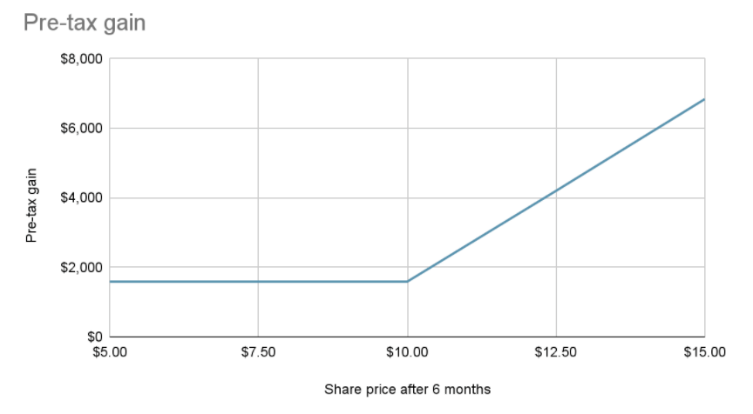This screenshot has height=414, width=753.
Task: Select the $12.50 x-axis label
Action: pyautogui.click(x=555, y=353)
